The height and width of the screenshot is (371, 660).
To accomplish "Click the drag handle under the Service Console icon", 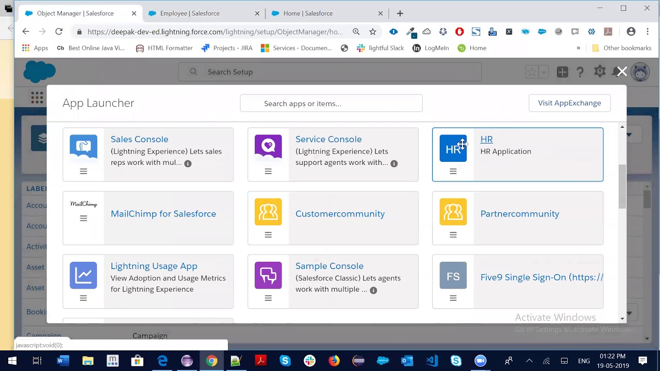I will click(268, 172).
